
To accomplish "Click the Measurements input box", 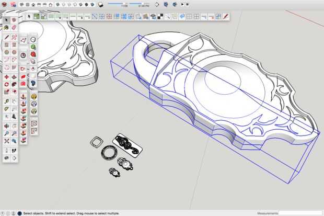I will click(x=301, y=213).
